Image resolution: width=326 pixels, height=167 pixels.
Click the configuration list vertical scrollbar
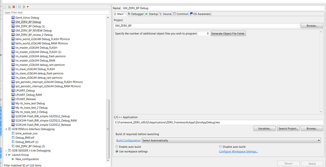pos(108,130)
